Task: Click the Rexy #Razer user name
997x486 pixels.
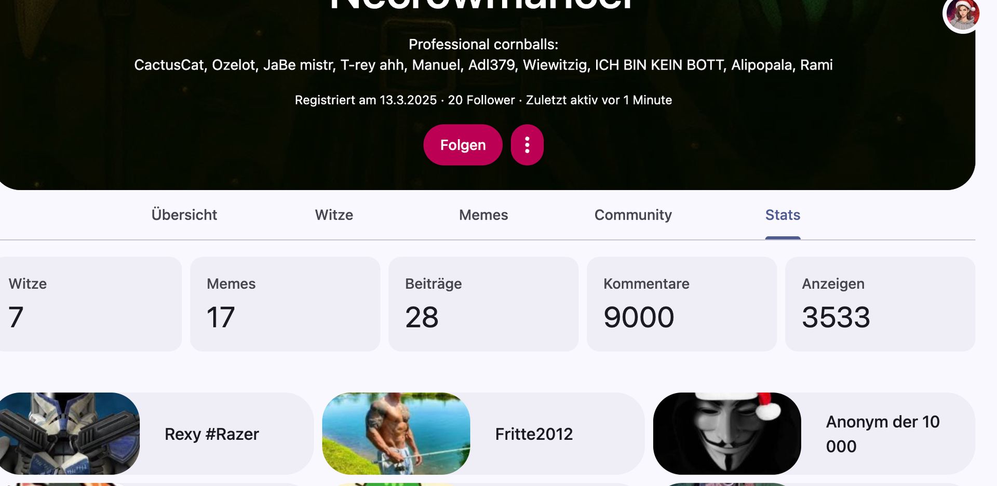Action: coord(212,434)
